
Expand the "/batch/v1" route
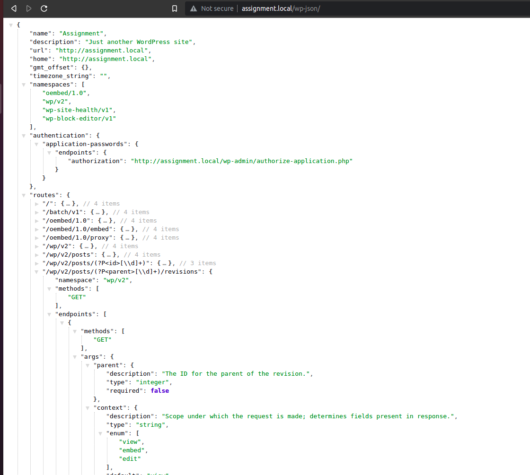coord(37,212)
